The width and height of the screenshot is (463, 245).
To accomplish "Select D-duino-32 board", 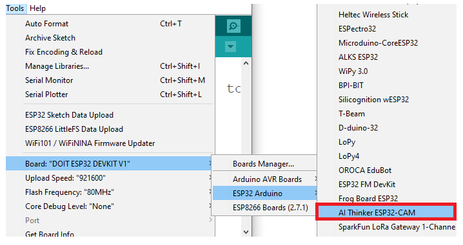I will tap(387, 127).
